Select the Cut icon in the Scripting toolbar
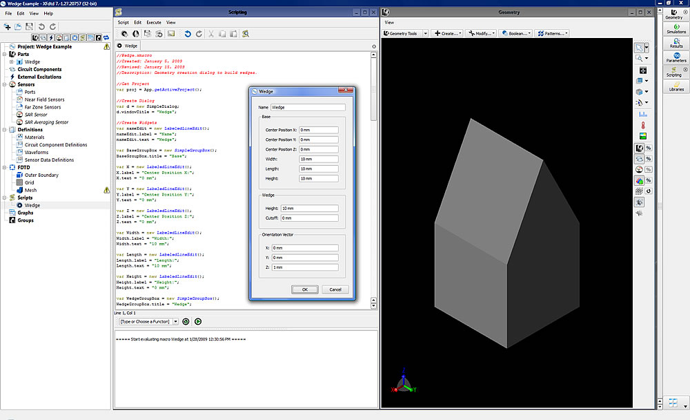 211,33
